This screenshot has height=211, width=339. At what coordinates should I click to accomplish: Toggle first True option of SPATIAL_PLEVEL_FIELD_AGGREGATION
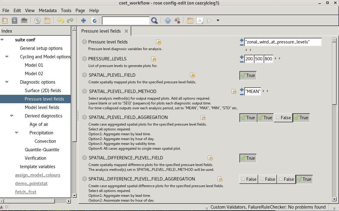tap(248, 118)
